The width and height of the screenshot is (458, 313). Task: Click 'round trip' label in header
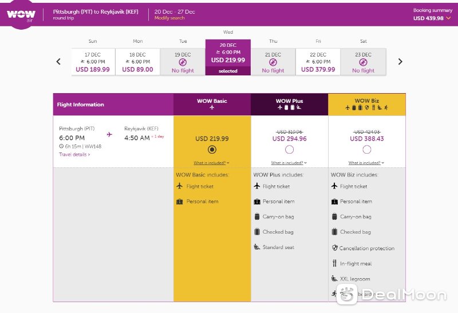pyautogui.click(x=64, y=18)
